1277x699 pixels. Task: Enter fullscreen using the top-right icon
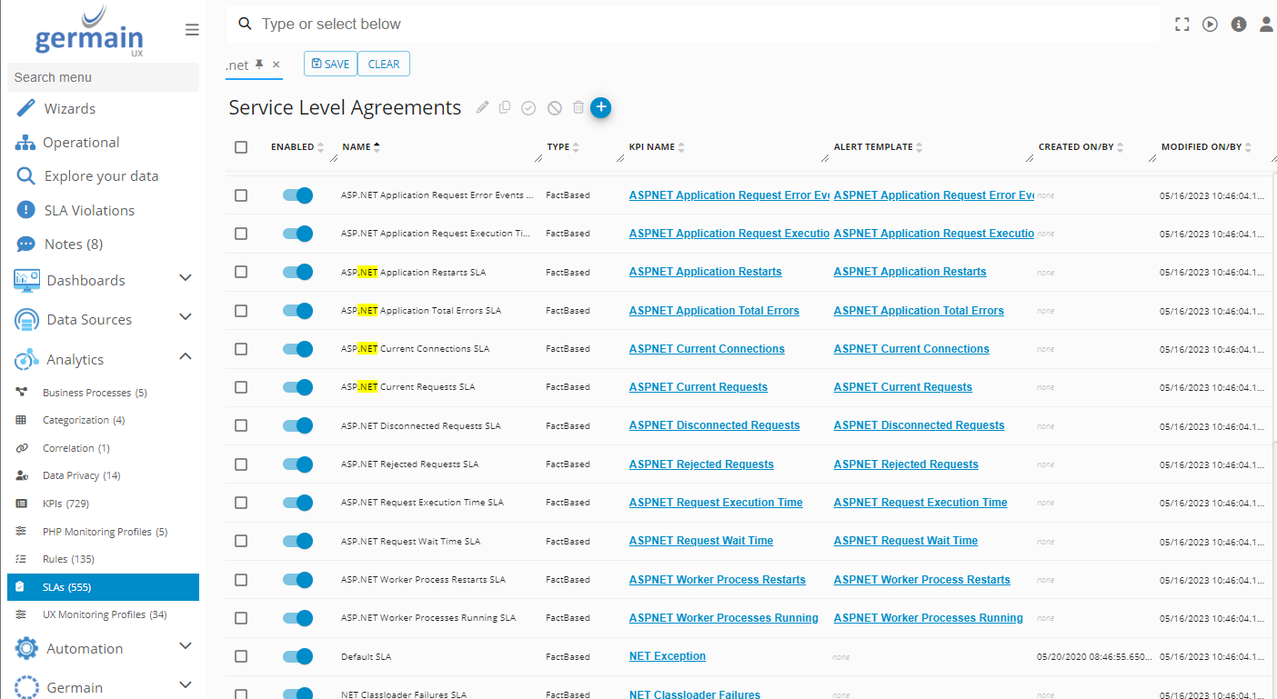click(1181, 25)
